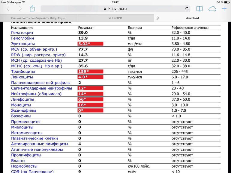Open the Тромбоциты link
The image size is (231, 173).
click(23, 72)
